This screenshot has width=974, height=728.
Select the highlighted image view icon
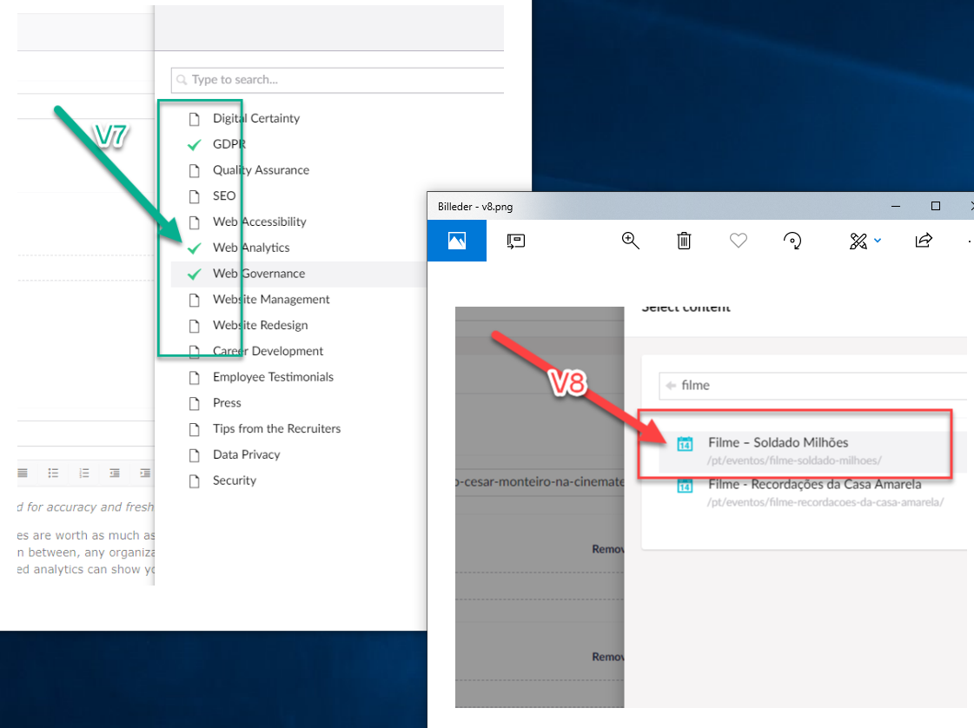pos(456,241)
